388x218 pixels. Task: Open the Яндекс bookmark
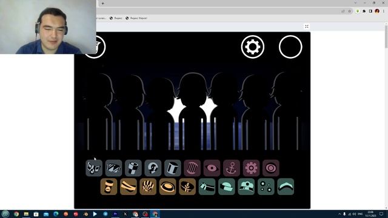[x=116, y=18]
